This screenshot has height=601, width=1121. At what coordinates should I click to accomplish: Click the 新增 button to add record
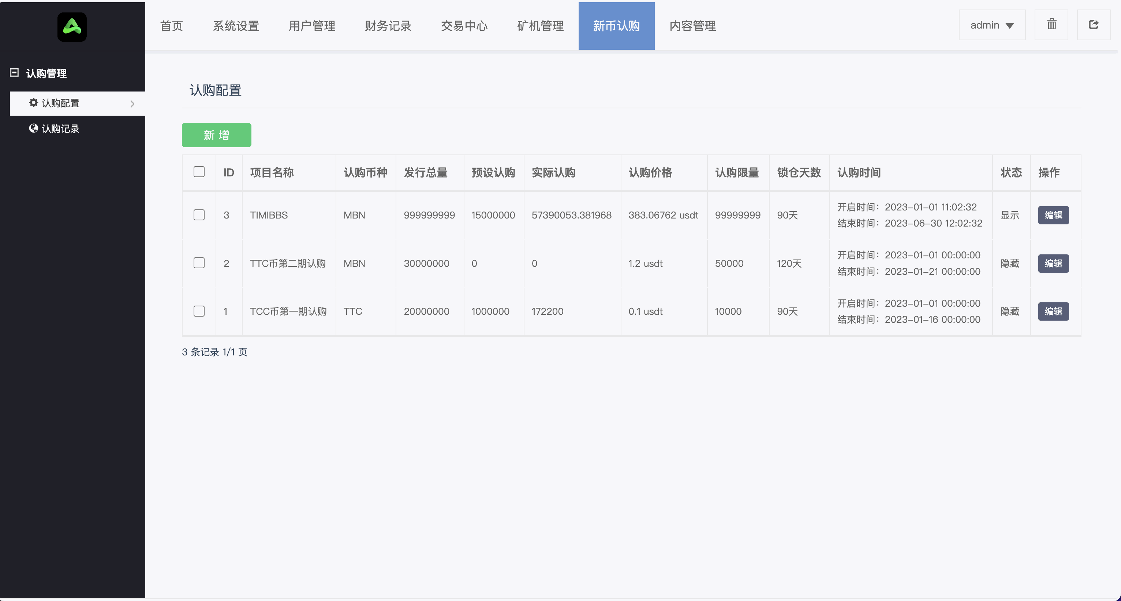point(216,135)
